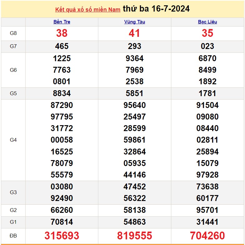Click G6 result 1892
The width and height of the screenshot is (245, 245).
[x=207, y=81]
